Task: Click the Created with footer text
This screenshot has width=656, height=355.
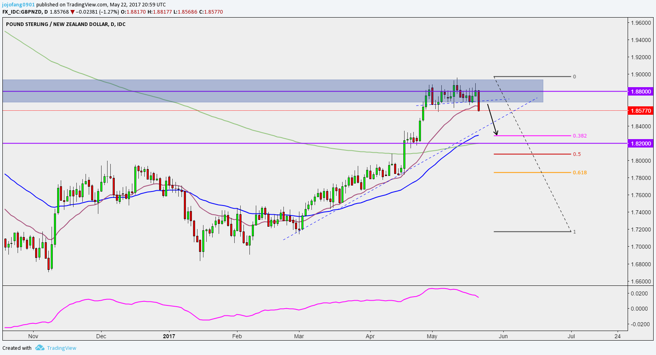Action: pyautogui.click(x=17, y=348)
